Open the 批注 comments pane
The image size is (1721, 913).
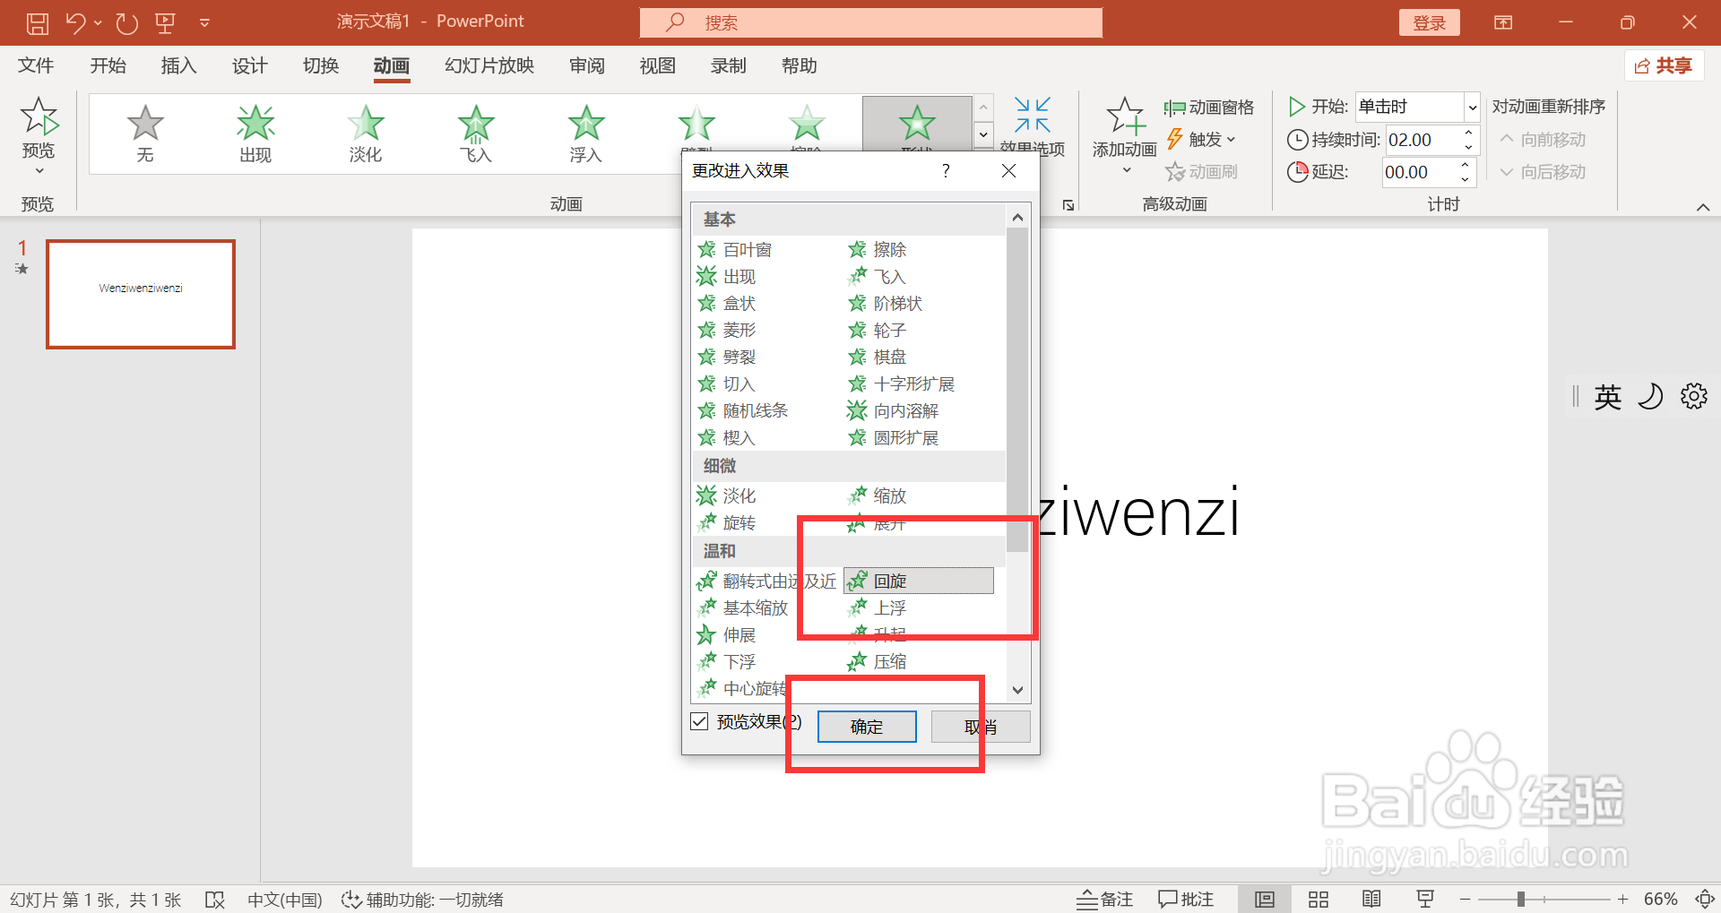pyautogui.click(x=1186, y=900)
